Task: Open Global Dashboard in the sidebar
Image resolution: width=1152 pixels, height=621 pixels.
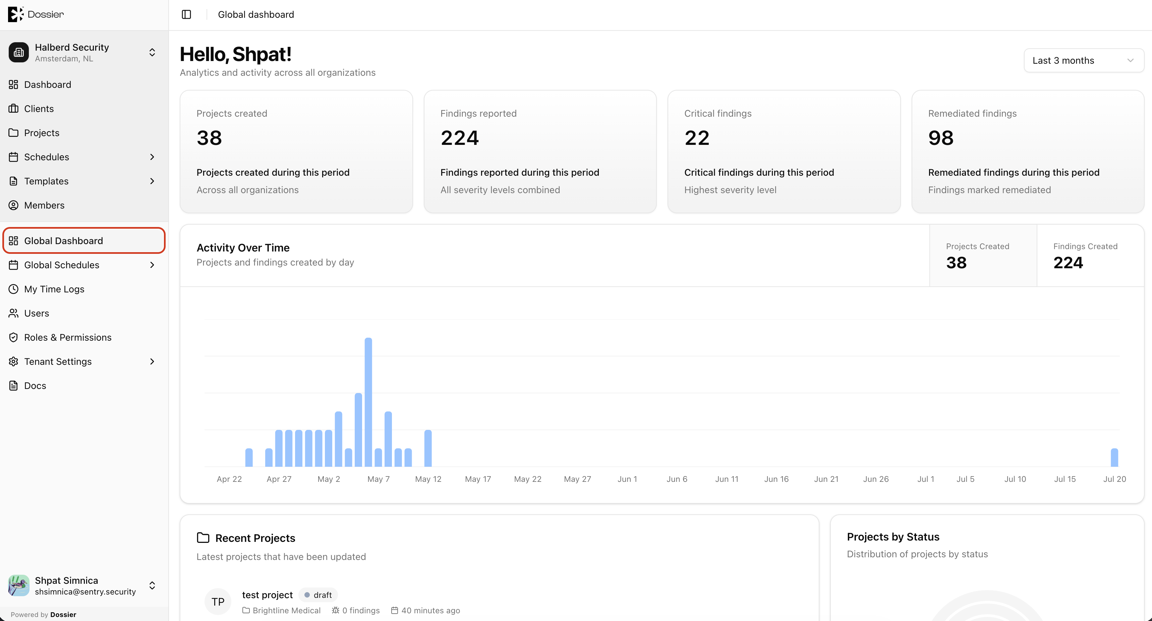Action: [x=84, y=241]
